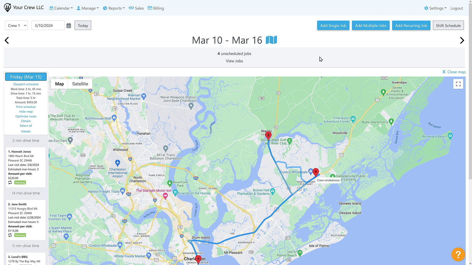Open the orange help question-mark button
Image resolution: width=472 pixels, height=265 pixels.
[x=458, y=254]
